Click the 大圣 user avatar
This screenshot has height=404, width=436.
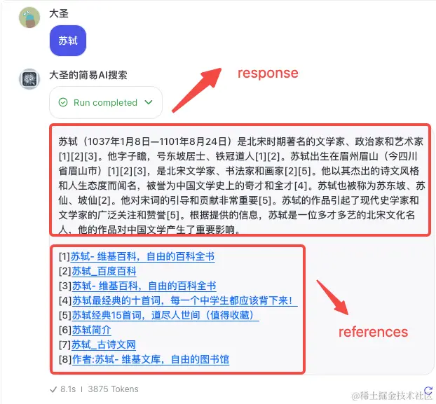pyautogui.click(x=29, y=18)
